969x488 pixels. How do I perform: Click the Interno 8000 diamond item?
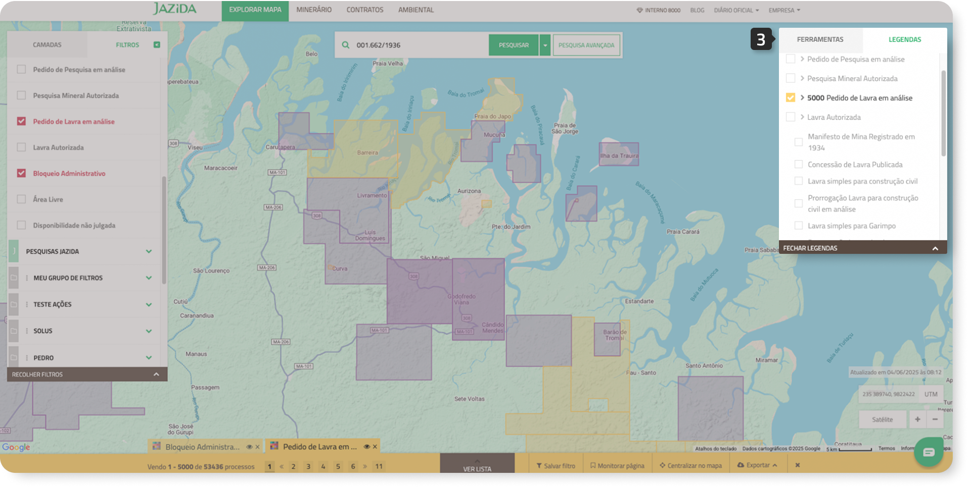click(658, 10)
